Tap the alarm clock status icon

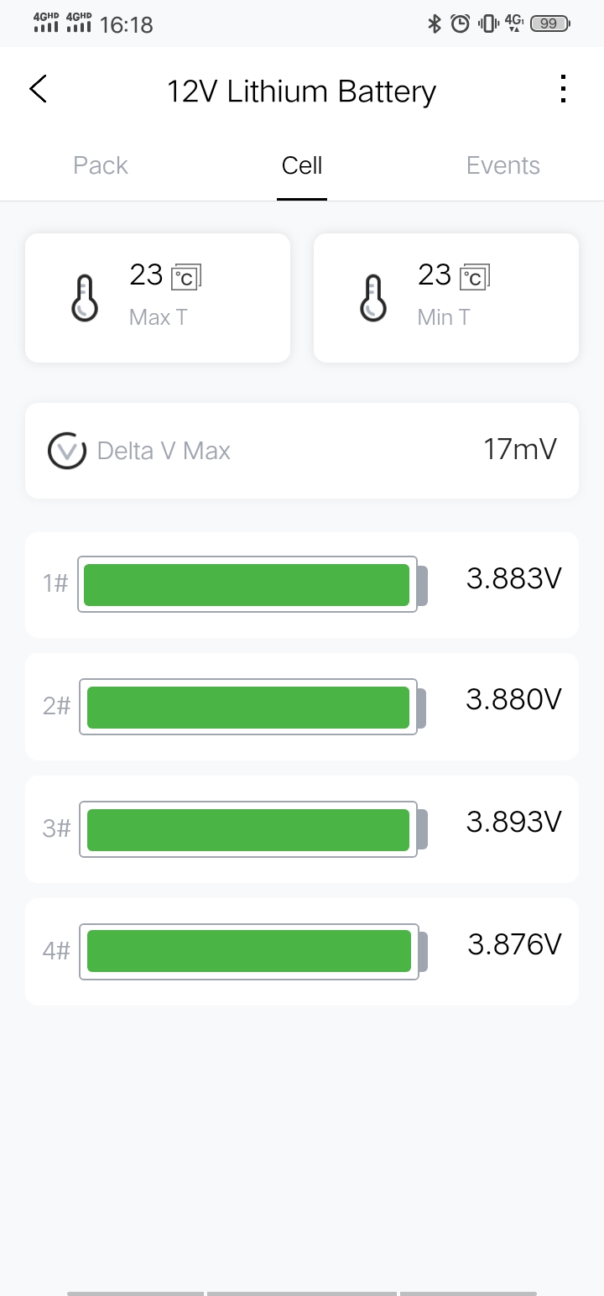[460, 24]
